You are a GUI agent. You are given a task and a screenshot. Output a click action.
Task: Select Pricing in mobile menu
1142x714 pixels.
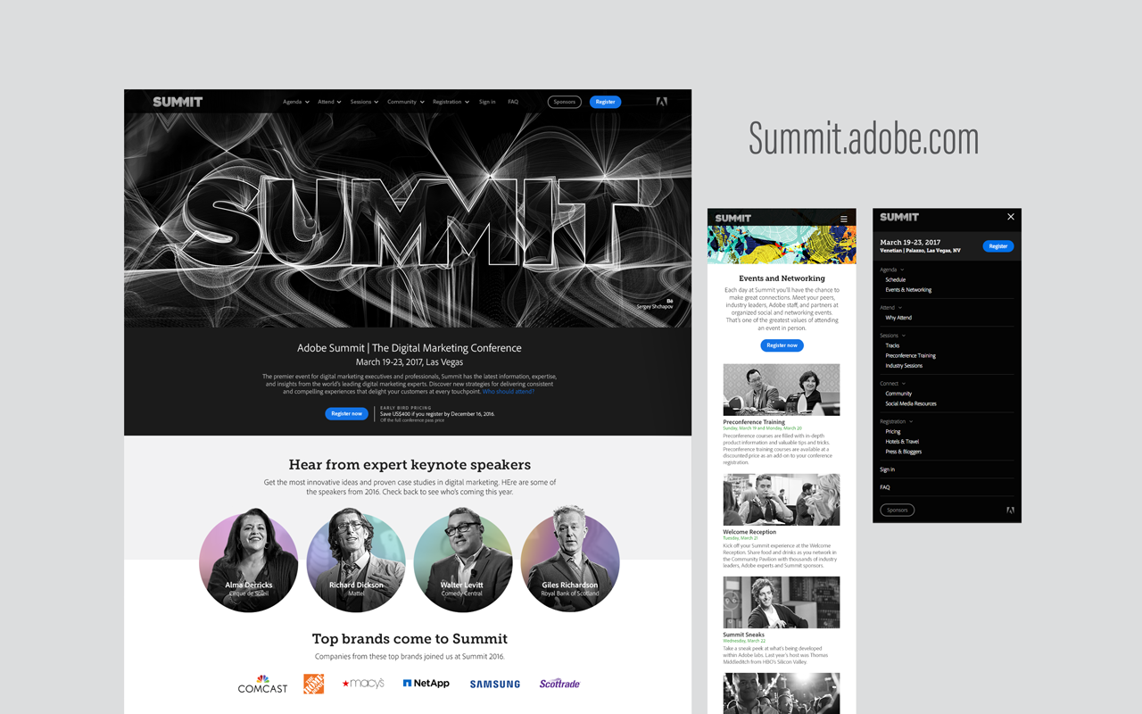pos(893,432)
